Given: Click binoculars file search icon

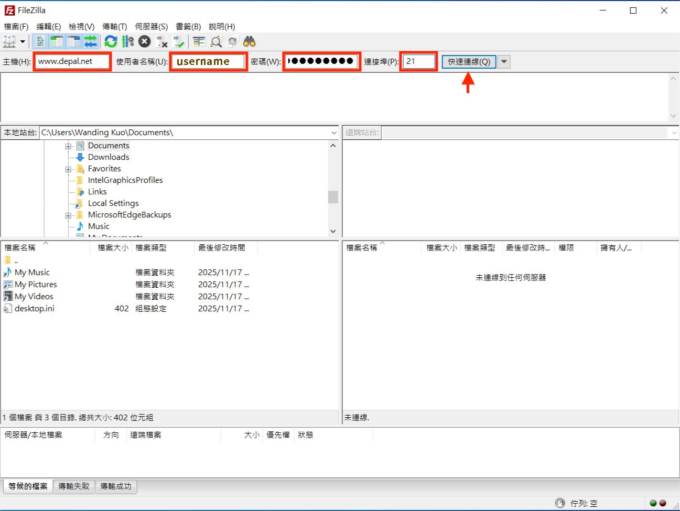Looking at the screenshot, I should [x=249, y=42].
